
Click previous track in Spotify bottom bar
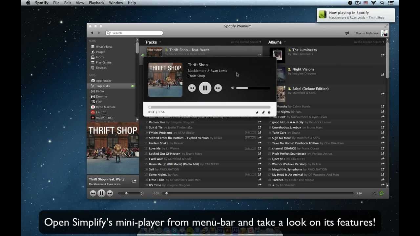[93, 193]
